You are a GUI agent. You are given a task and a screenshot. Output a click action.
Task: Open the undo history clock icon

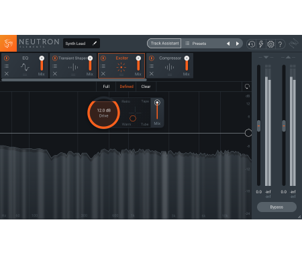(x=252, y=44)
